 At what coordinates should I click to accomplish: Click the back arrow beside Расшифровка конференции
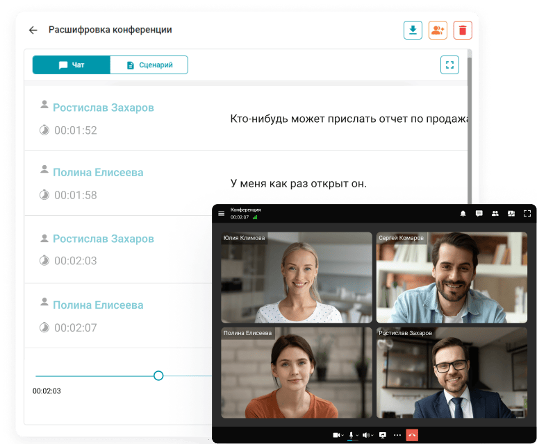tap(33, 31)
